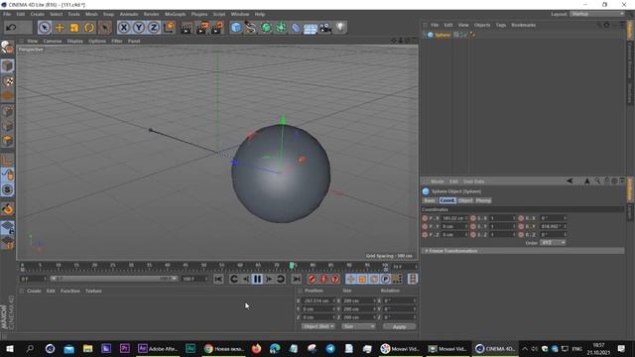The height and width of the screenshot is (357, 635).
Task: Toggle R.Y keyframe circle
Action: 521,226
